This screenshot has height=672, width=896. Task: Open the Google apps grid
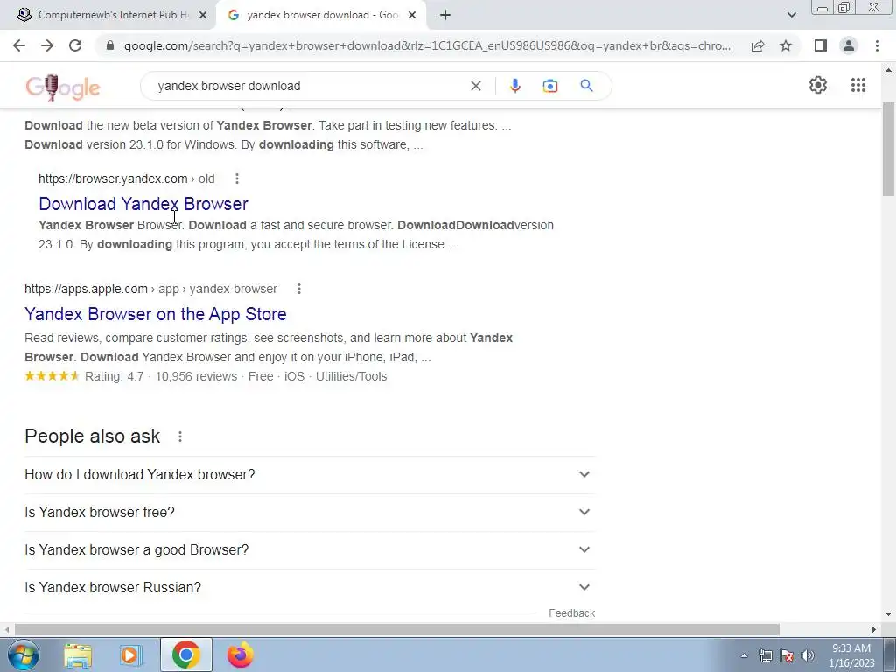[857, 85]
